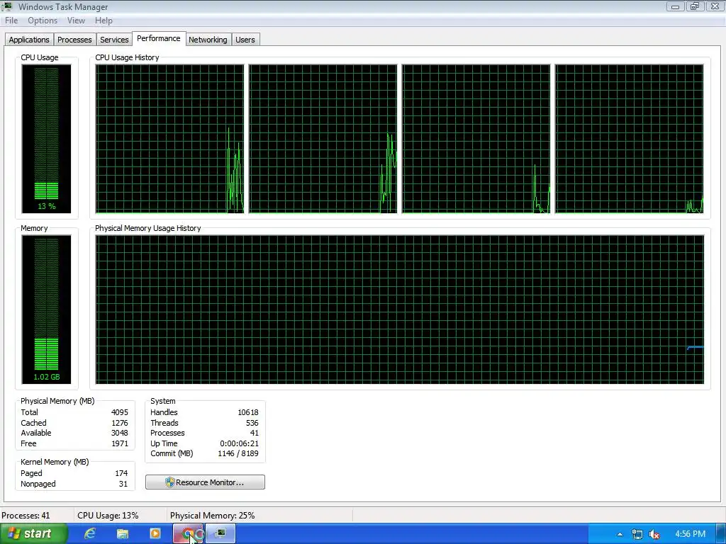Select the Performance tab

[158, 38]
